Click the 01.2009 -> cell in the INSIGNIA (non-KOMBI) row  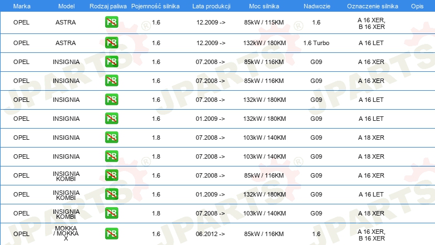pyautogui.click(x=210, y=119)
